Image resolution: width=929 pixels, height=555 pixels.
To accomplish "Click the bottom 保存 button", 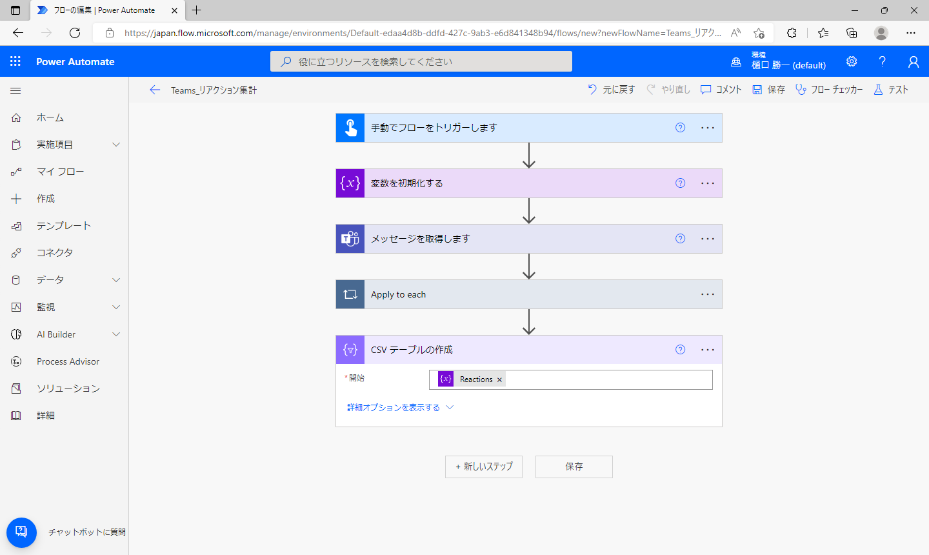I will coord(574,467).
